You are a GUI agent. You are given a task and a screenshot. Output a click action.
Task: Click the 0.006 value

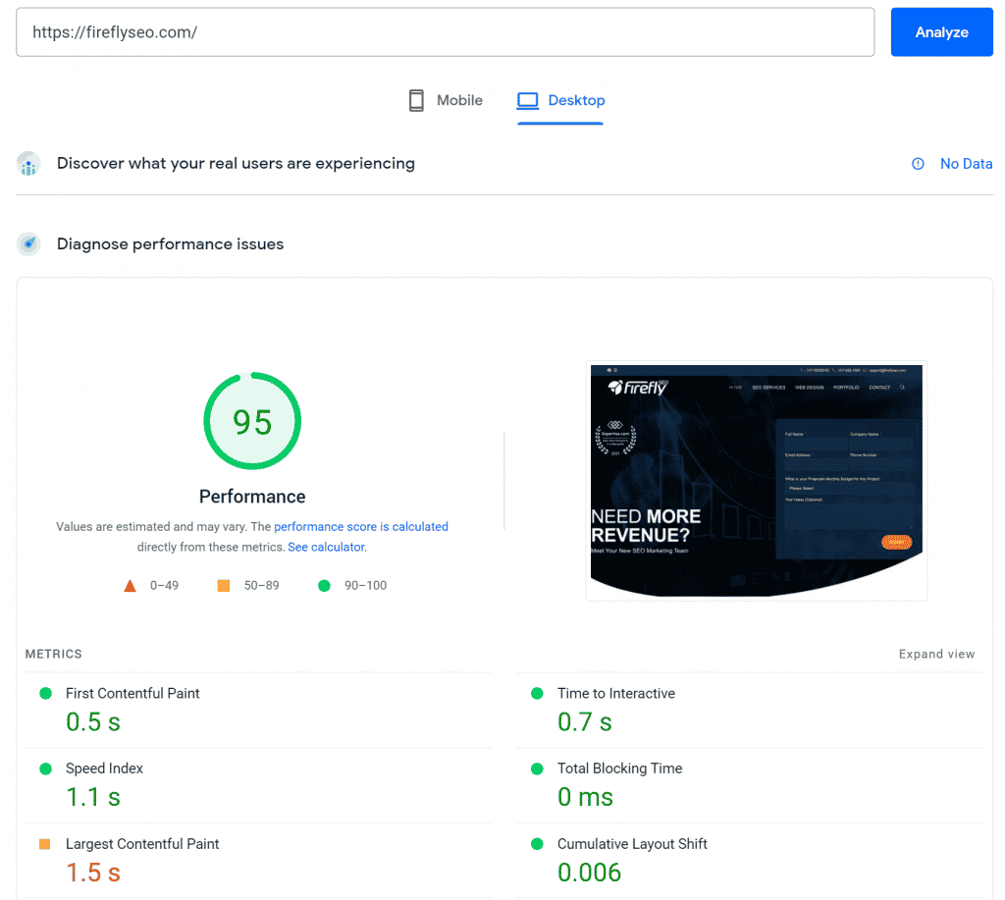coord(589,873)
